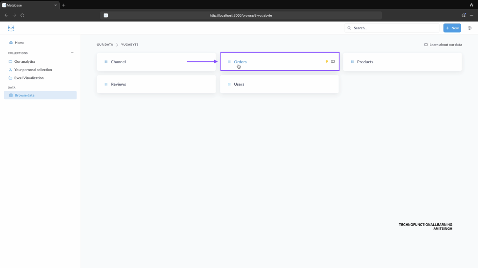The width and height of the screenshot is (478, 268).
Task: Open the Products table card
Action: click(402, 62)
